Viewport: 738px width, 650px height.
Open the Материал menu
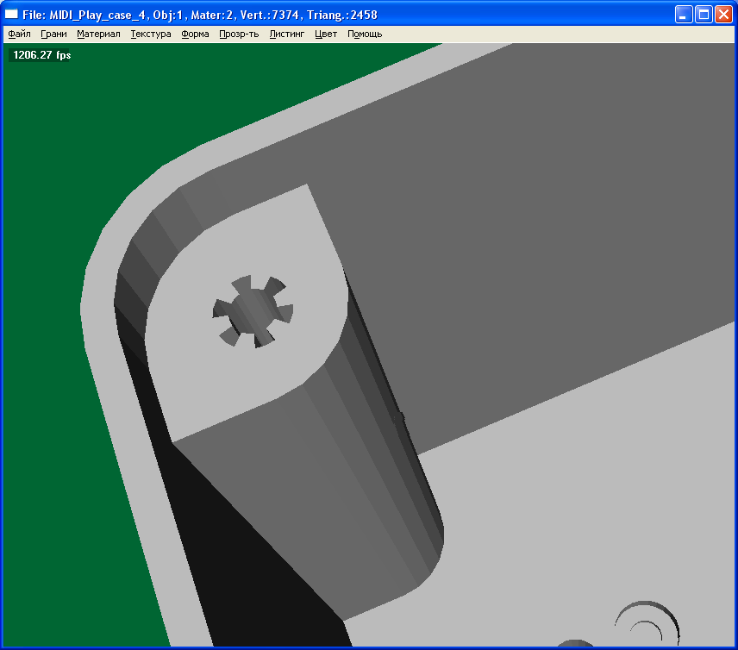tap(98, 34)
